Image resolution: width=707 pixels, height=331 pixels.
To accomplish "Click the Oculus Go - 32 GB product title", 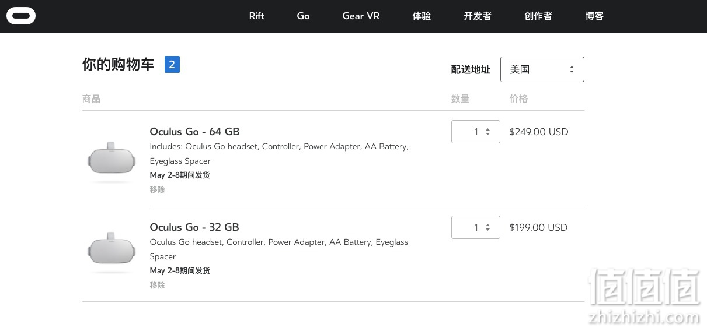I will pyautogui.click(x=194, y=227).
